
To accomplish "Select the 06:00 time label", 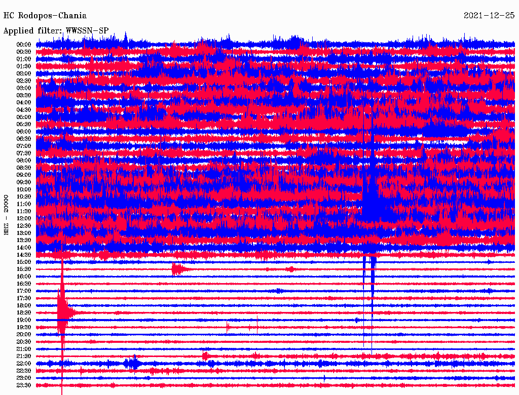I will (24, 131).
